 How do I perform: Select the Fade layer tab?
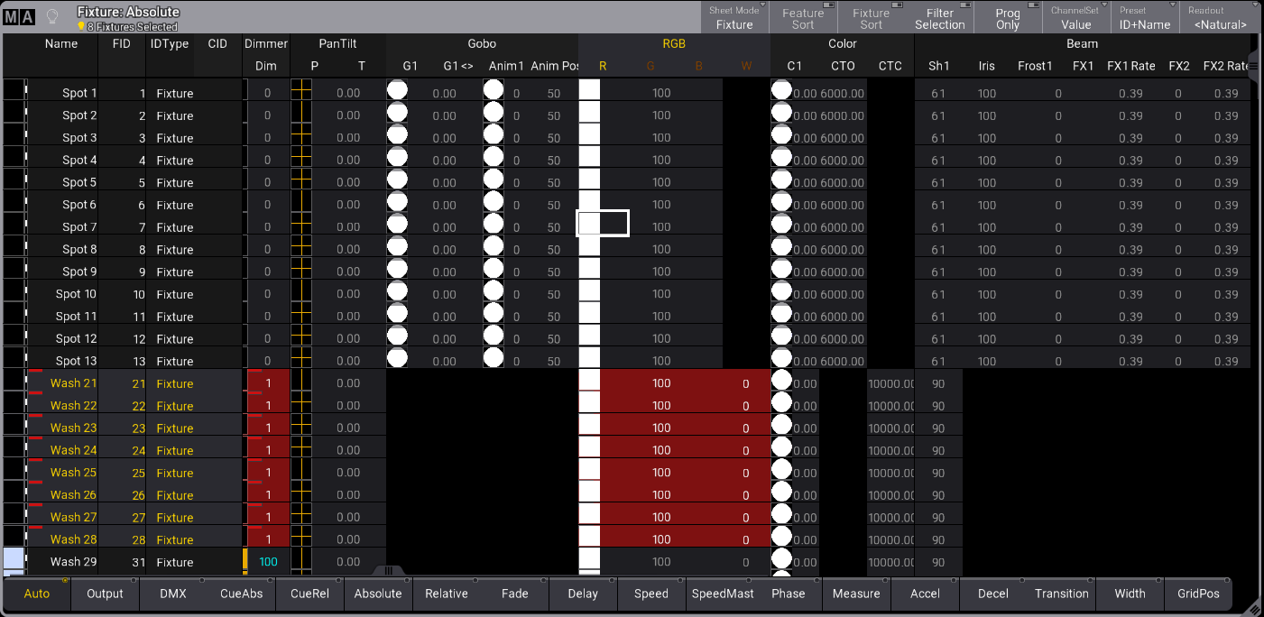point(515,594)
